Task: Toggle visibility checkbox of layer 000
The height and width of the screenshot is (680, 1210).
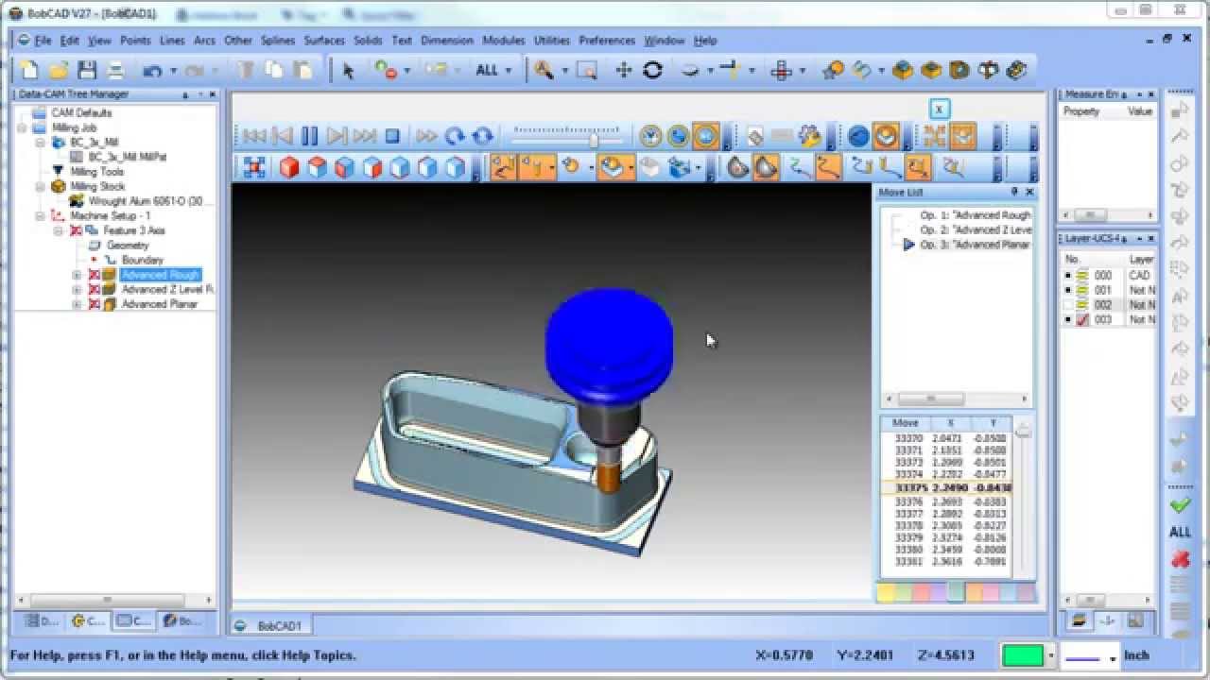Action: pyautogui.click(x=1067, y=275)
